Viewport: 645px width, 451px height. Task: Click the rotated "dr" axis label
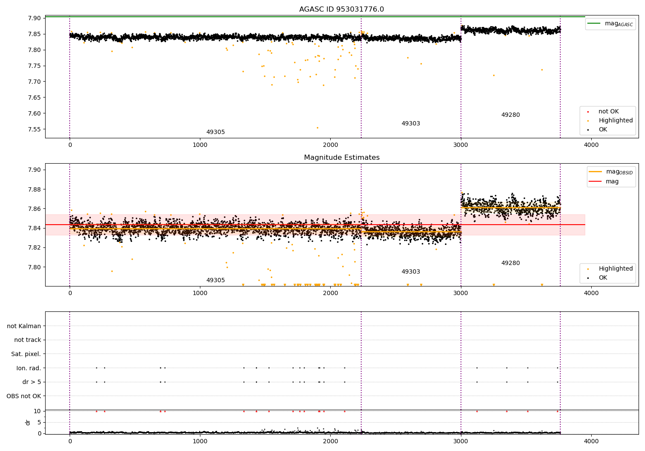point(28,422)
